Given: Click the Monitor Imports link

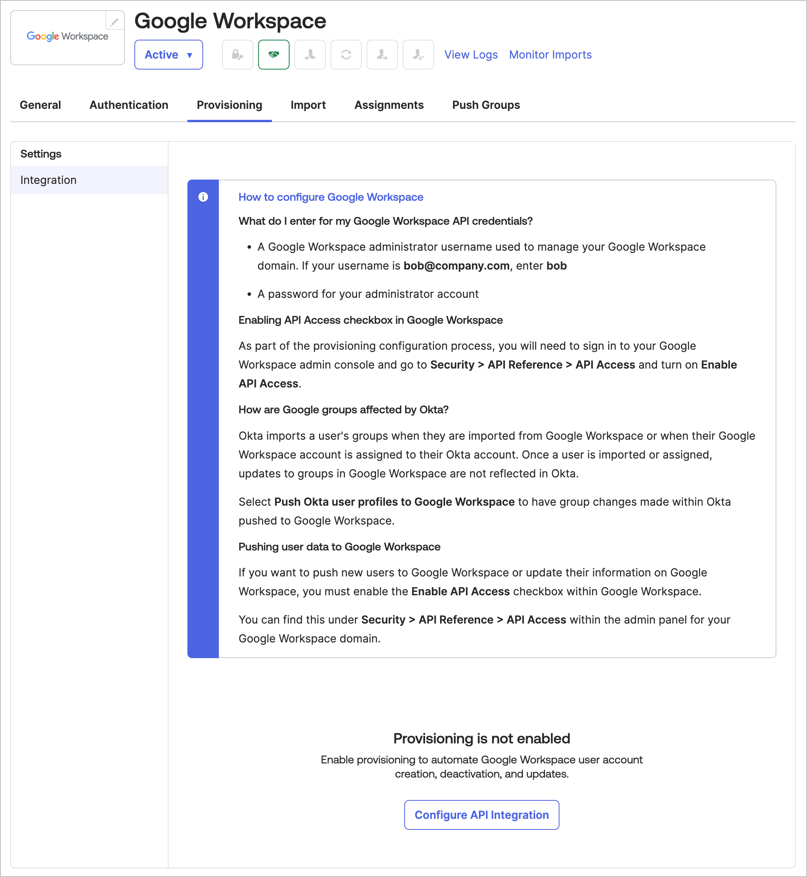Looking at the screenshot, I should pos(550,55).
